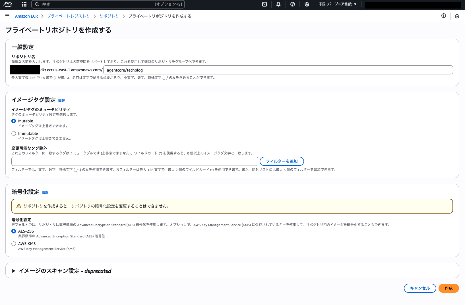Click the warning icon in the encryption alert
This screenshot has height=305, width=465.
pos(19,206)
